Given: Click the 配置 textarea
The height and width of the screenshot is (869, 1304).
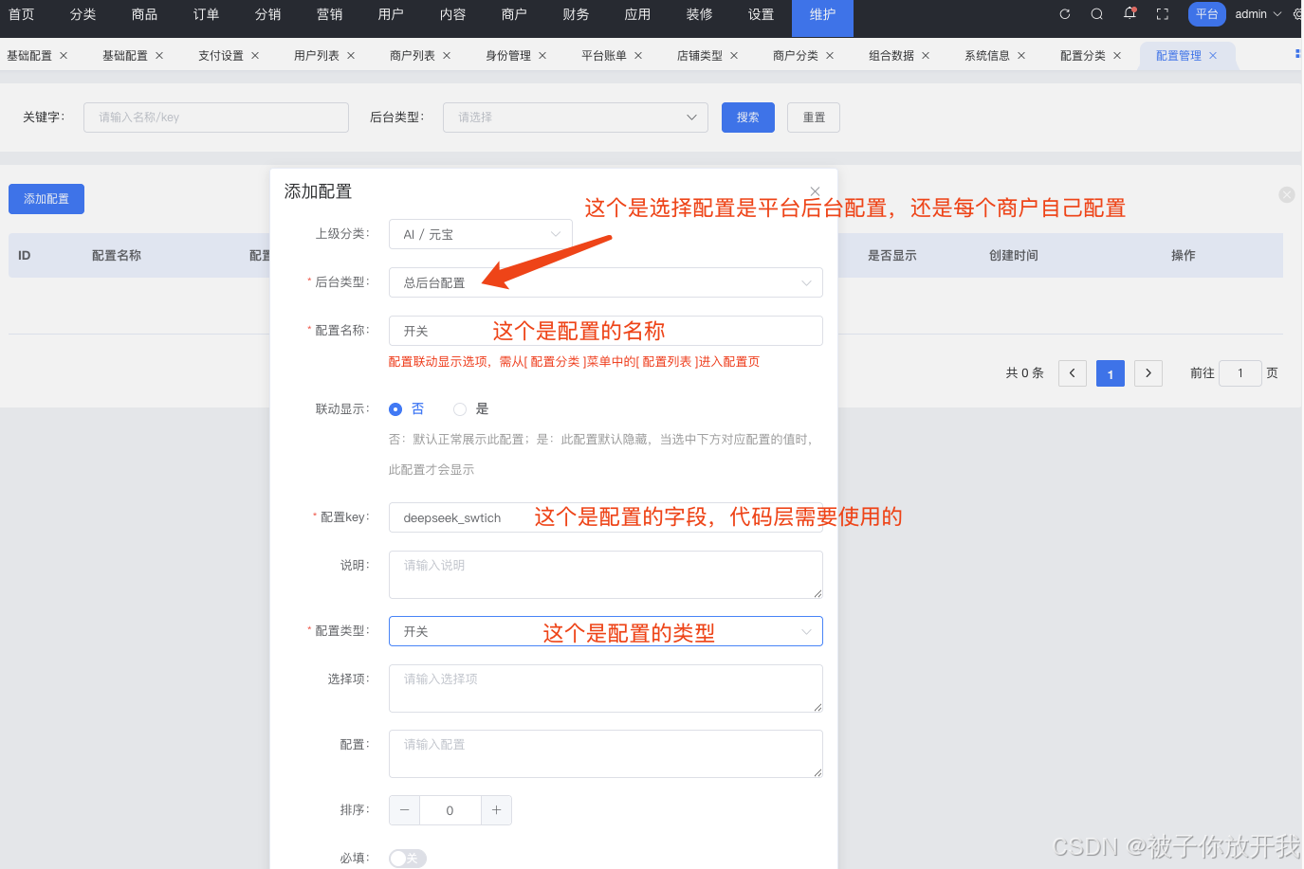Looking at the screenshot, I should [x=606, y=753].
